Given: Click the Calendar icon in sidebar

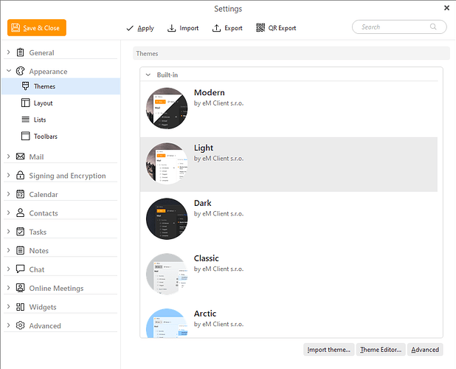Looking at the screenshot, I should (21, 194).
